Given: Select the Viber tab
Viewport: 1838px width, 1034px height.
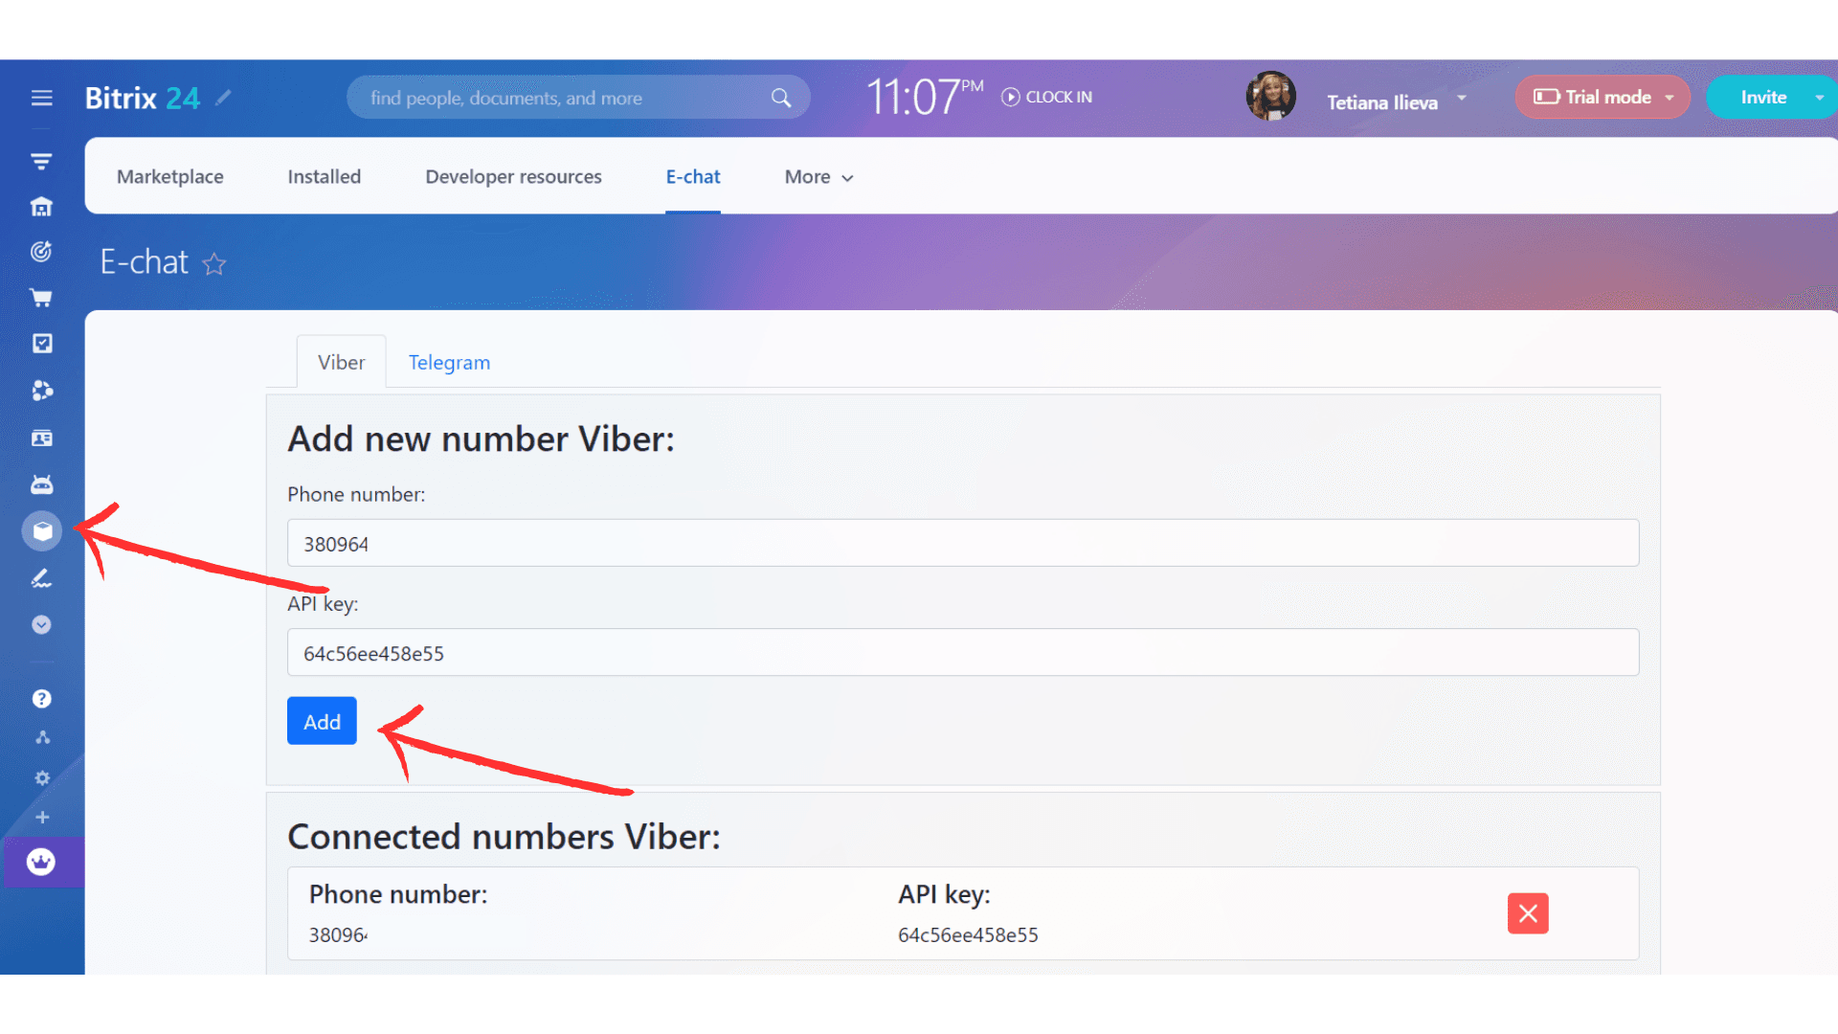Looking at the screenshot, I should pos(342,362).
